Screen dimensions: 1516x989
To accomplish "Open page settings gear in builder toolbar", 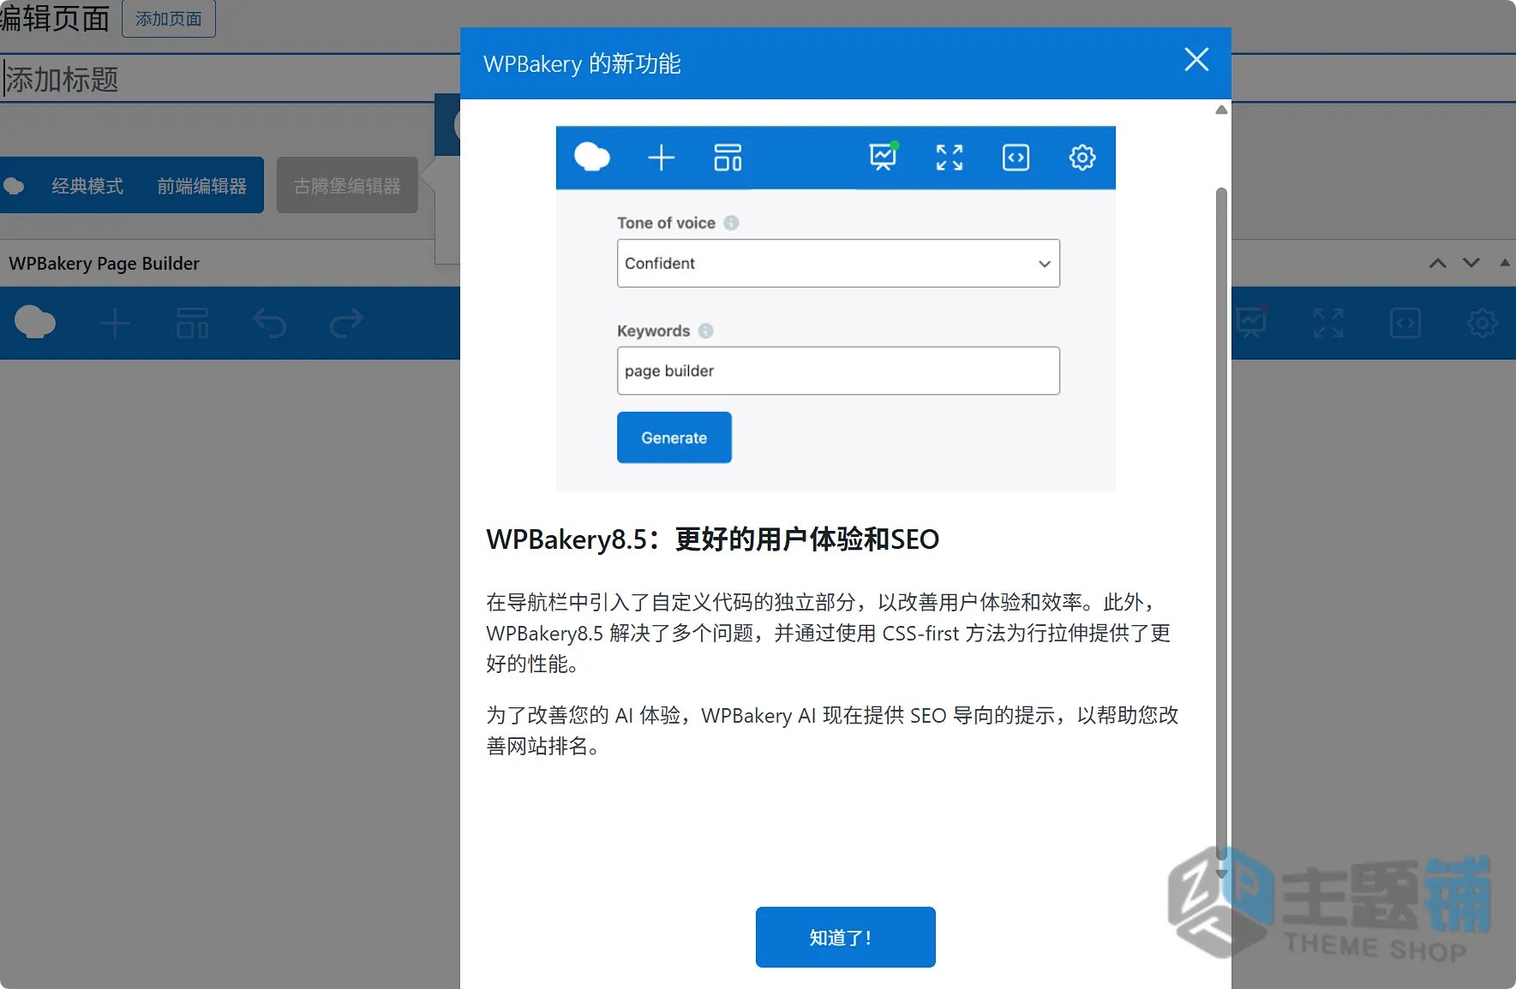I will tap(1483, 323).
